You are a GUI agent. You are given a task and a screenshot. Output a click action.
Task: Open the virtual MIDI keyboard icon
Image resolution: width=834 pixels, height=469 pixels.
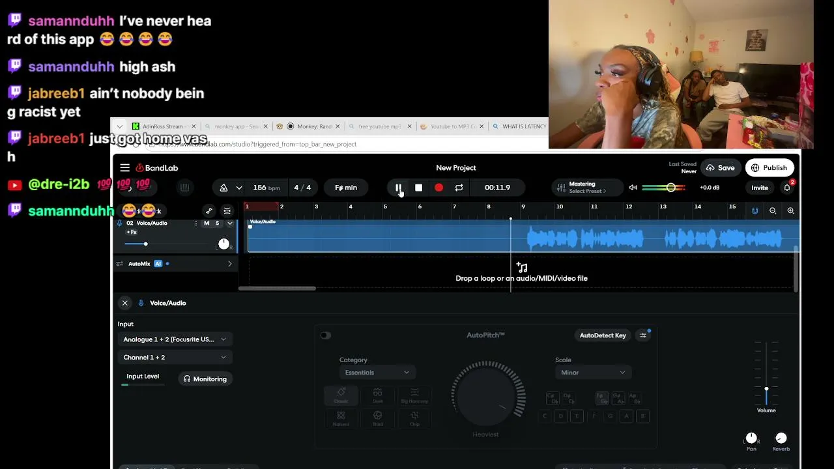pyautogui.click(x=184, y=188)
